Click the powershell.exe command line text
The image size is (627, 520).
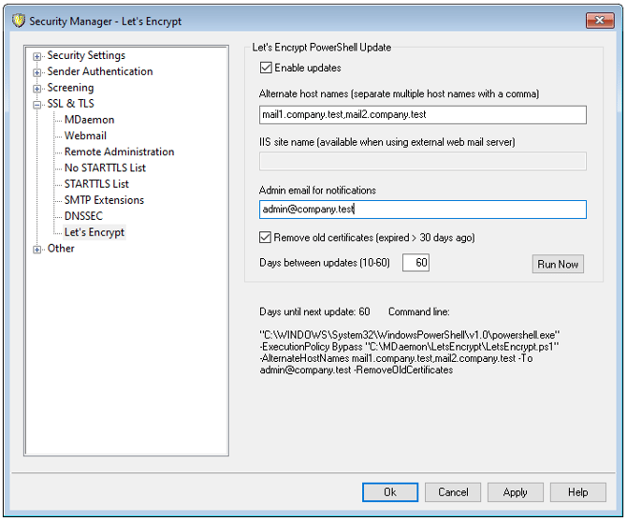pos(410,353)
